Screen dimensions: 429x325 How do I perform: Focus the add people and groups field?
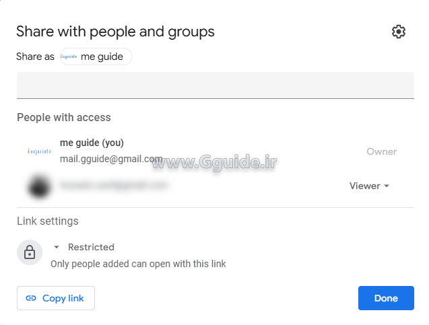click(x=215, y=85)
